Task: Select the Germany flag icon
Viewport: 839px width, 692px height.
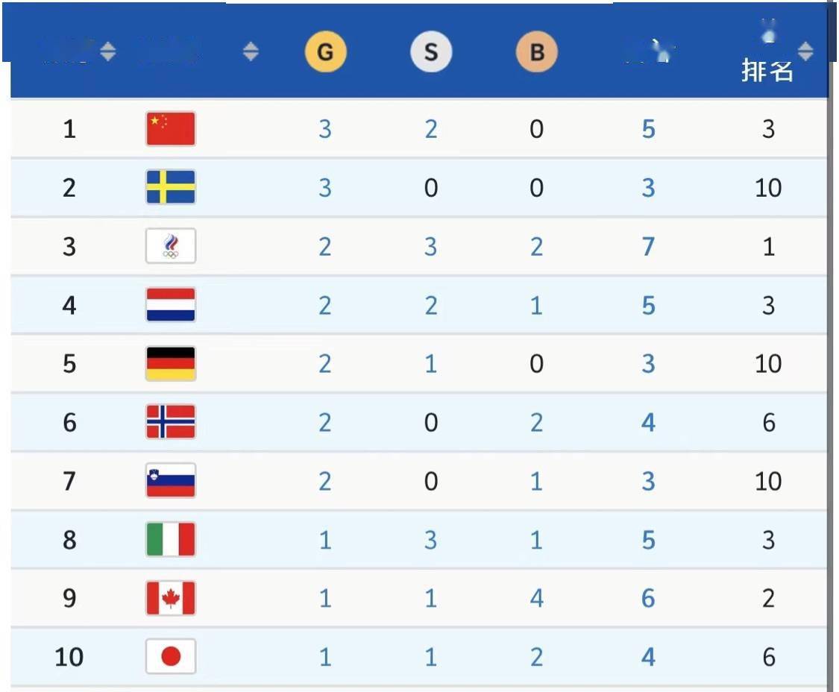Action: (171, 363)
